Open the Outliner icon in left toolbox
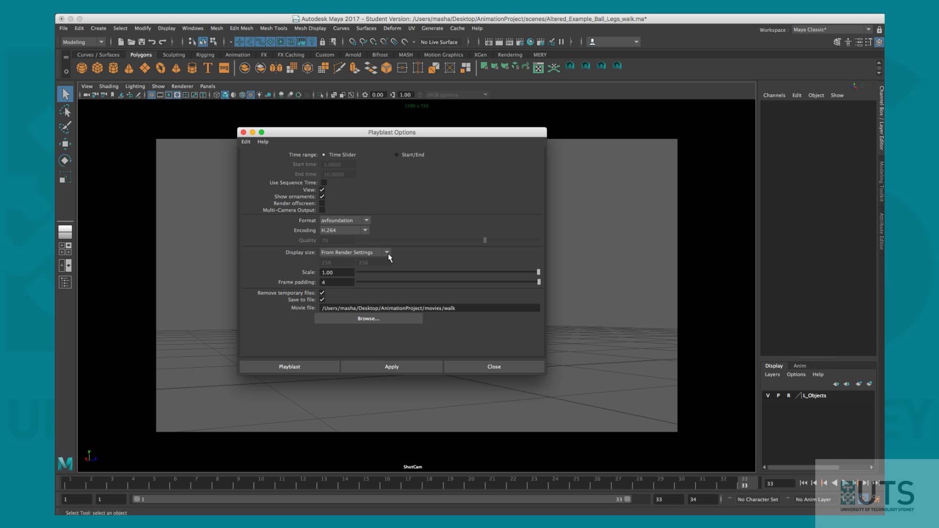939x528 pixels. (65, 282)
